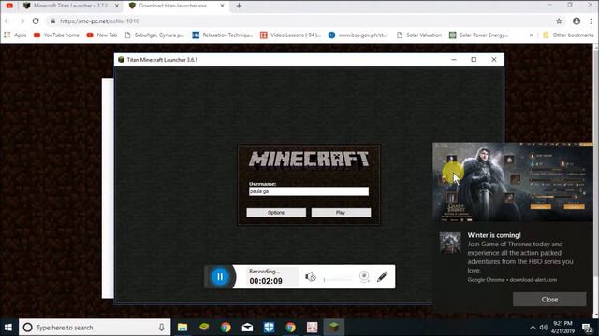
Task: Maximize the Titan Minecraft Launcher window
Action: [474, 60]
